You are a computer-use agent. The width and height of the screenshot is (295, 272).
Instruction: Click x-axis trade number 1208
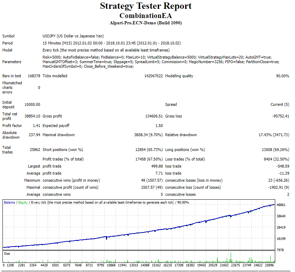click(x=10, y=265)
